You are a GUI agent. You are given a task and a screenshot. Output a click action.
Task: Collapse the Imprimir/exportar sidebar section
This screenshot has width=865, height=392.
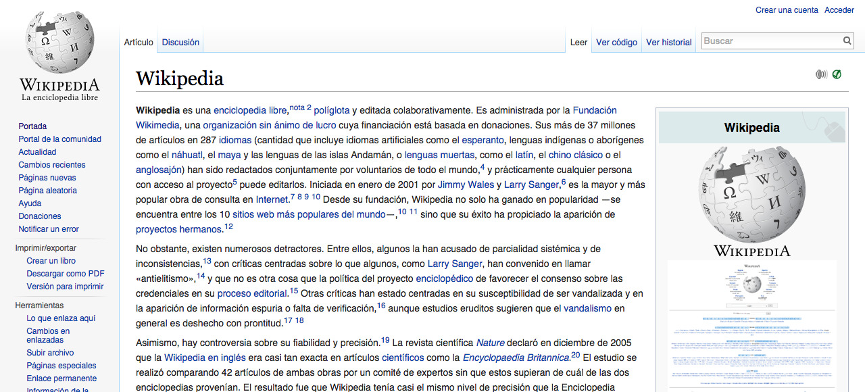point(45,248)
